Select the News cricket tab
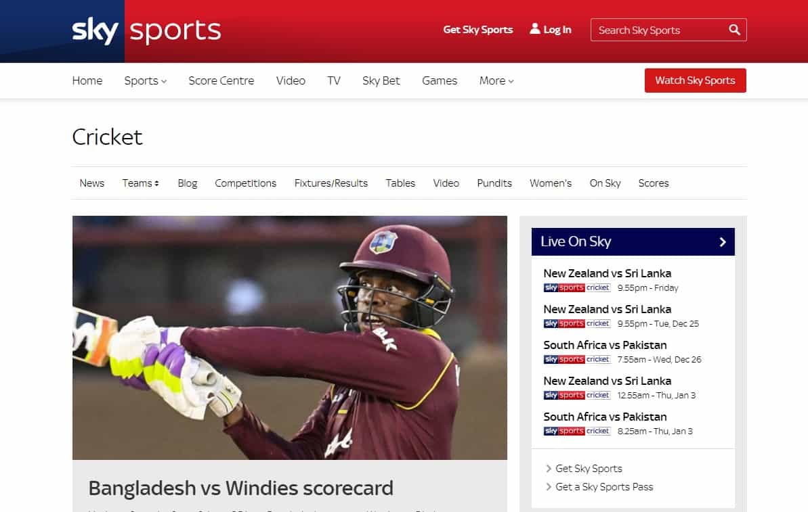 coord(91,183)
